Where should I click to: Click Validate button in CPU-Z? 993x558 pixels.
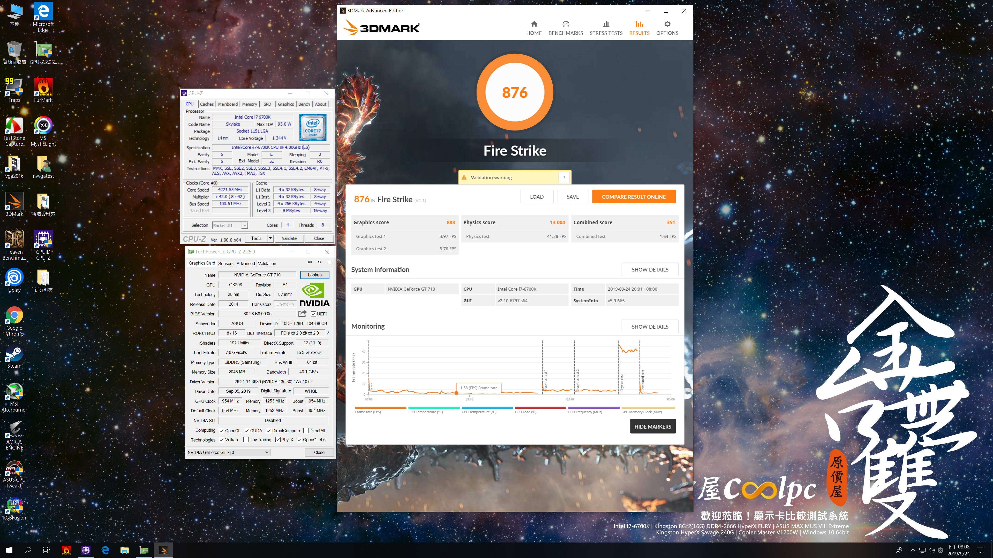(289, 238)
